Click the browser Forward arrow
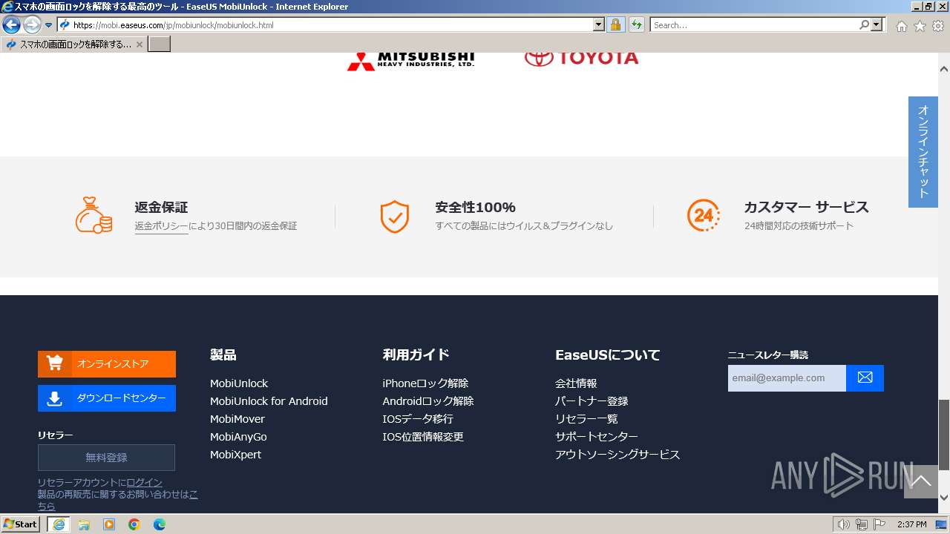This screenshot has width=950, height=534. 32,25
